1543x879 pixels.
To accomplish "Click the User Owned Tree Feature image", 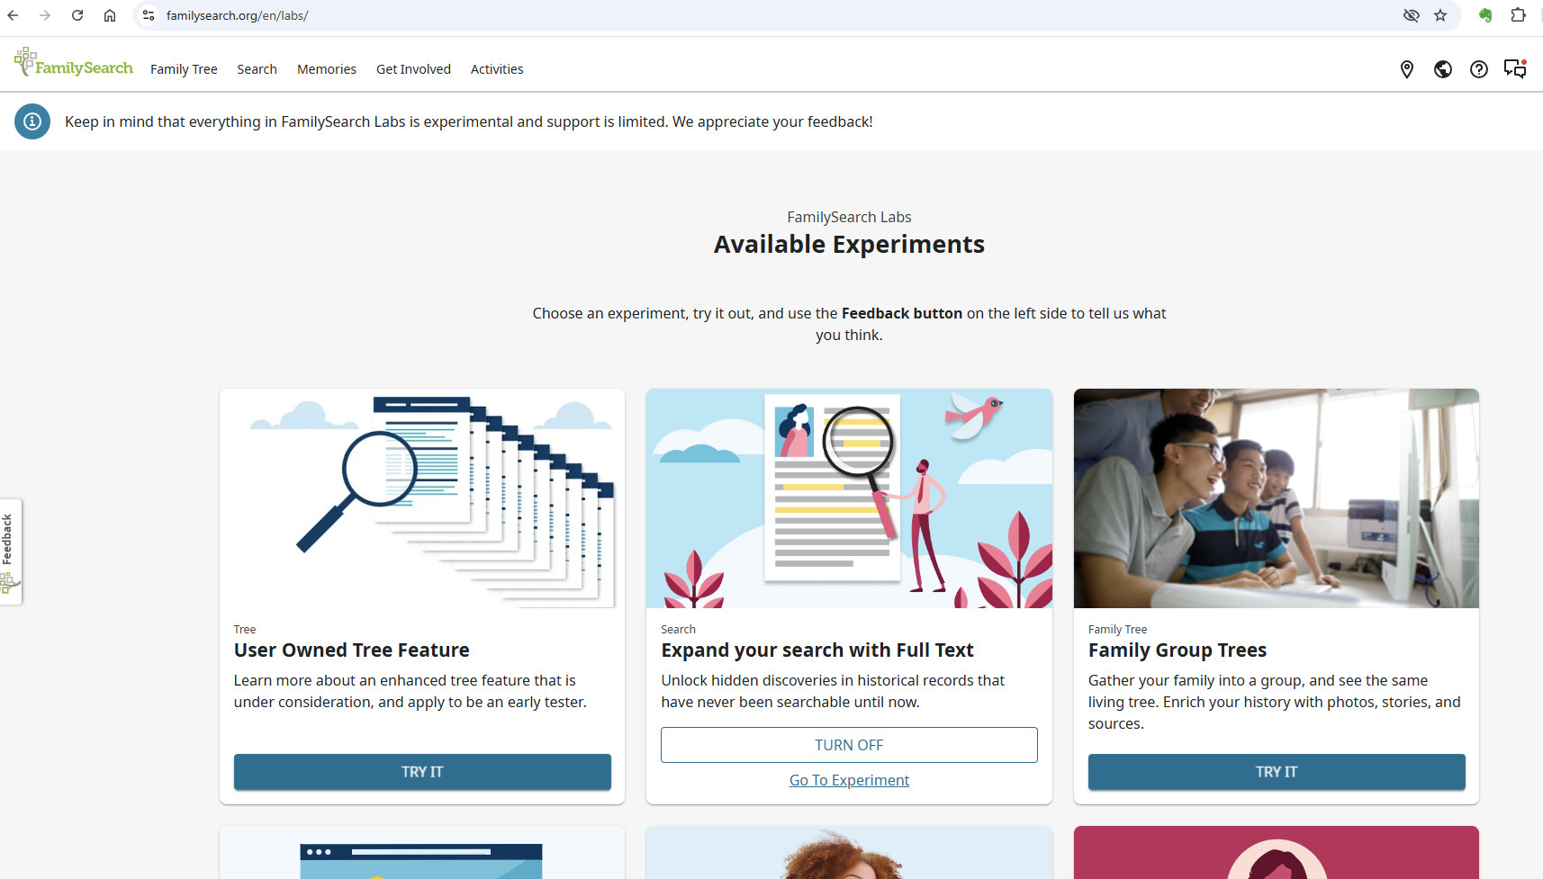I will [x=422, y=498].
